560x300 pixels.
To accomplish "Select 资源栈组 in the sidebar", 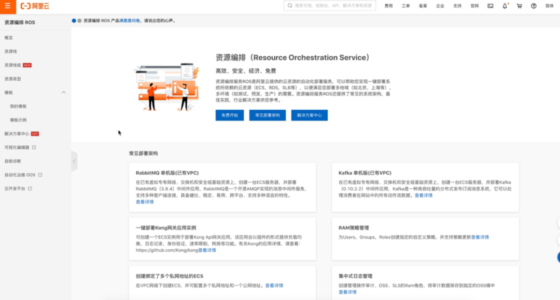I will (12, 65).
